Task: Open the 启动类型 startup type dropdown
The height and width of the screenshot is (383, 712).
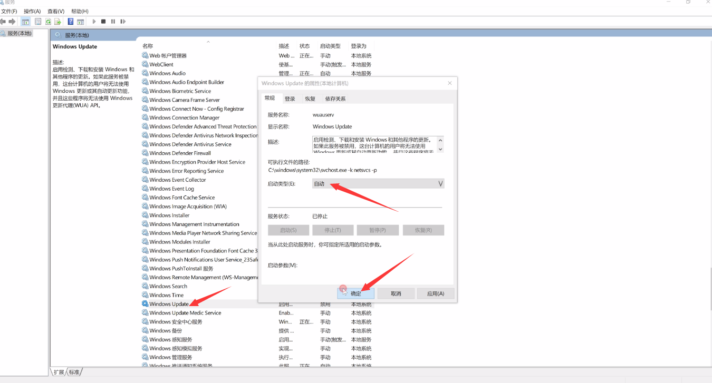Action: (x=378, y=184)
